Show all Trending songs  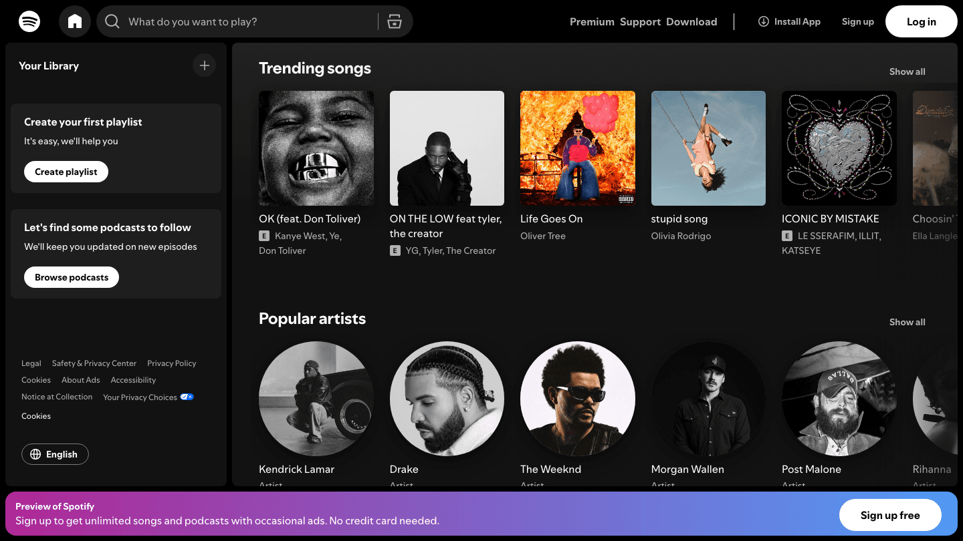(x=907, y=71)
